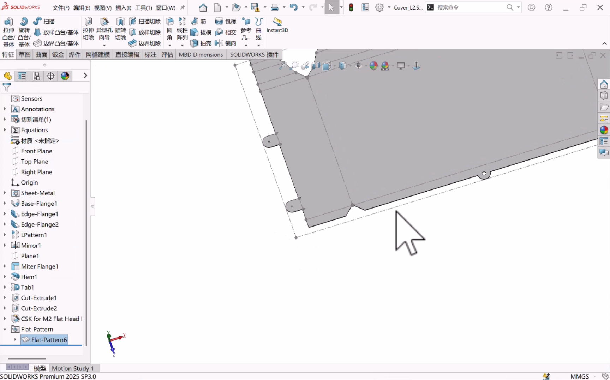Collapse the Flat-Pattern folder
Image resolution: width=610 pixels, height=380 pixels.
(5, 329)
